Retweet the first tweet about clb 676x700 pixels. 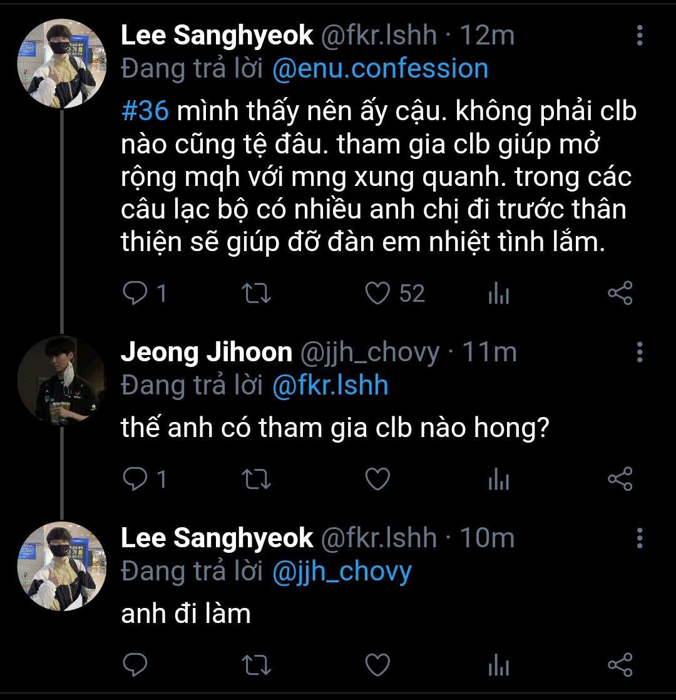(256, 294)
